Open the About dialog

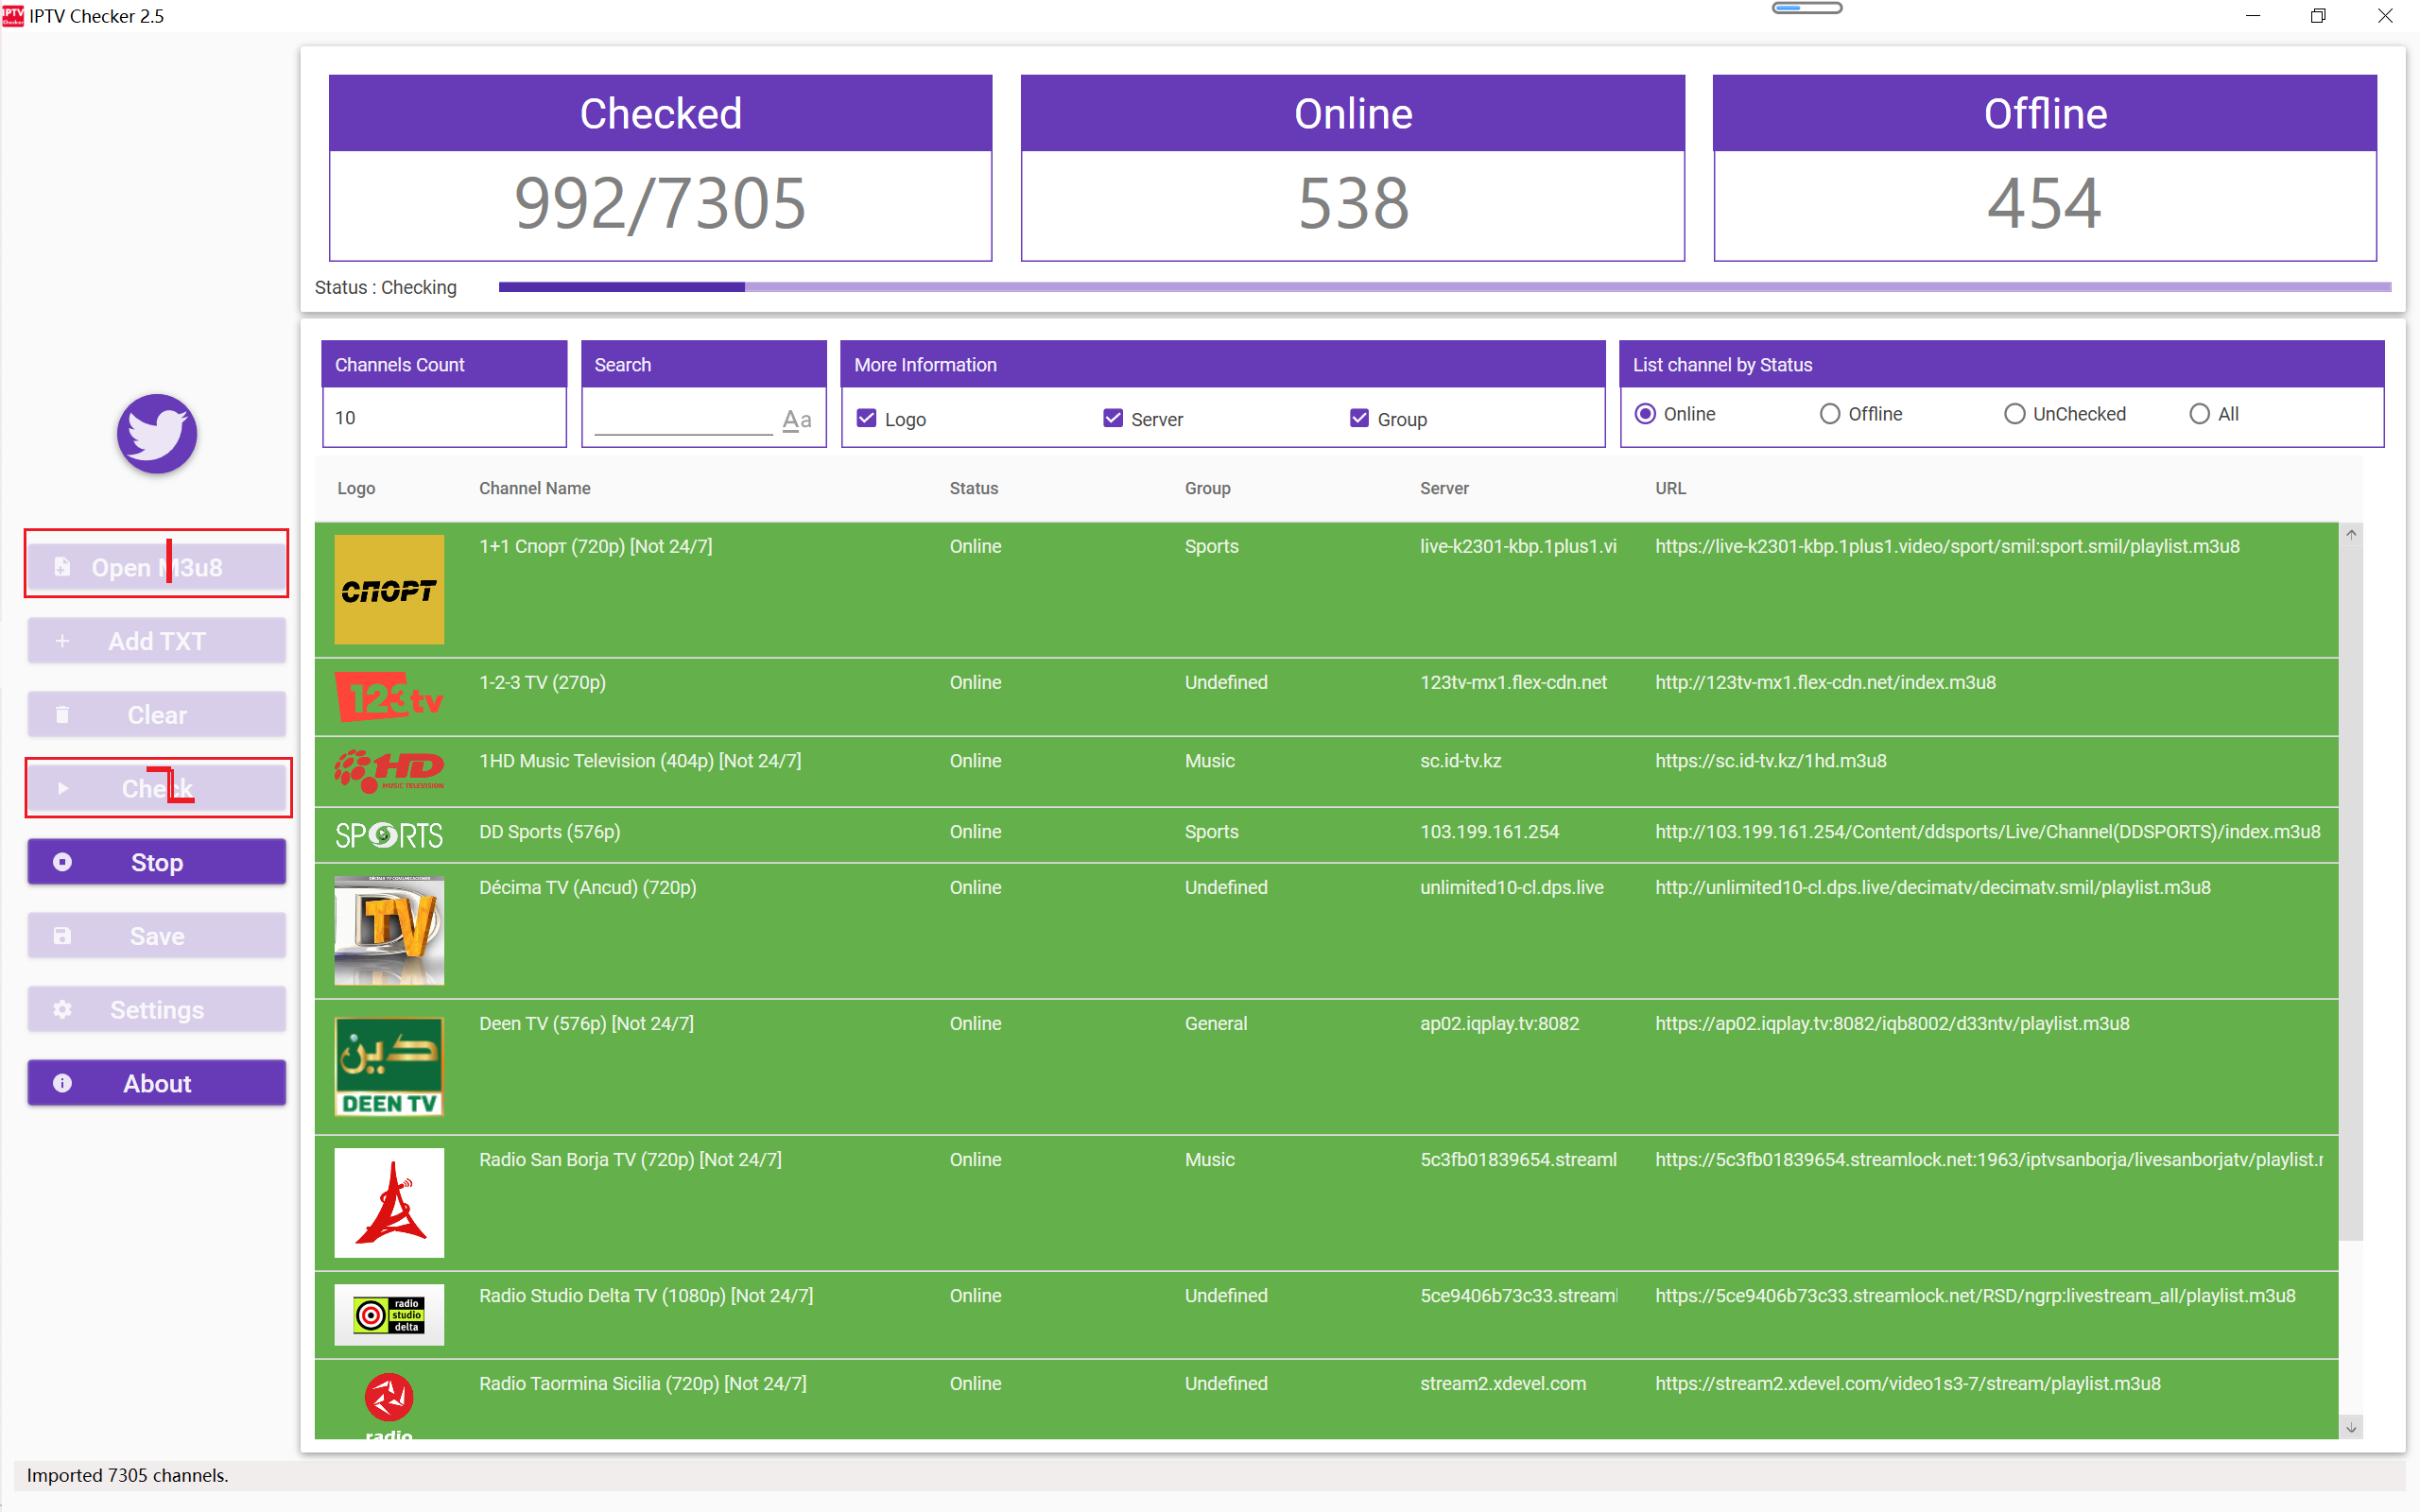point(157,1083)
